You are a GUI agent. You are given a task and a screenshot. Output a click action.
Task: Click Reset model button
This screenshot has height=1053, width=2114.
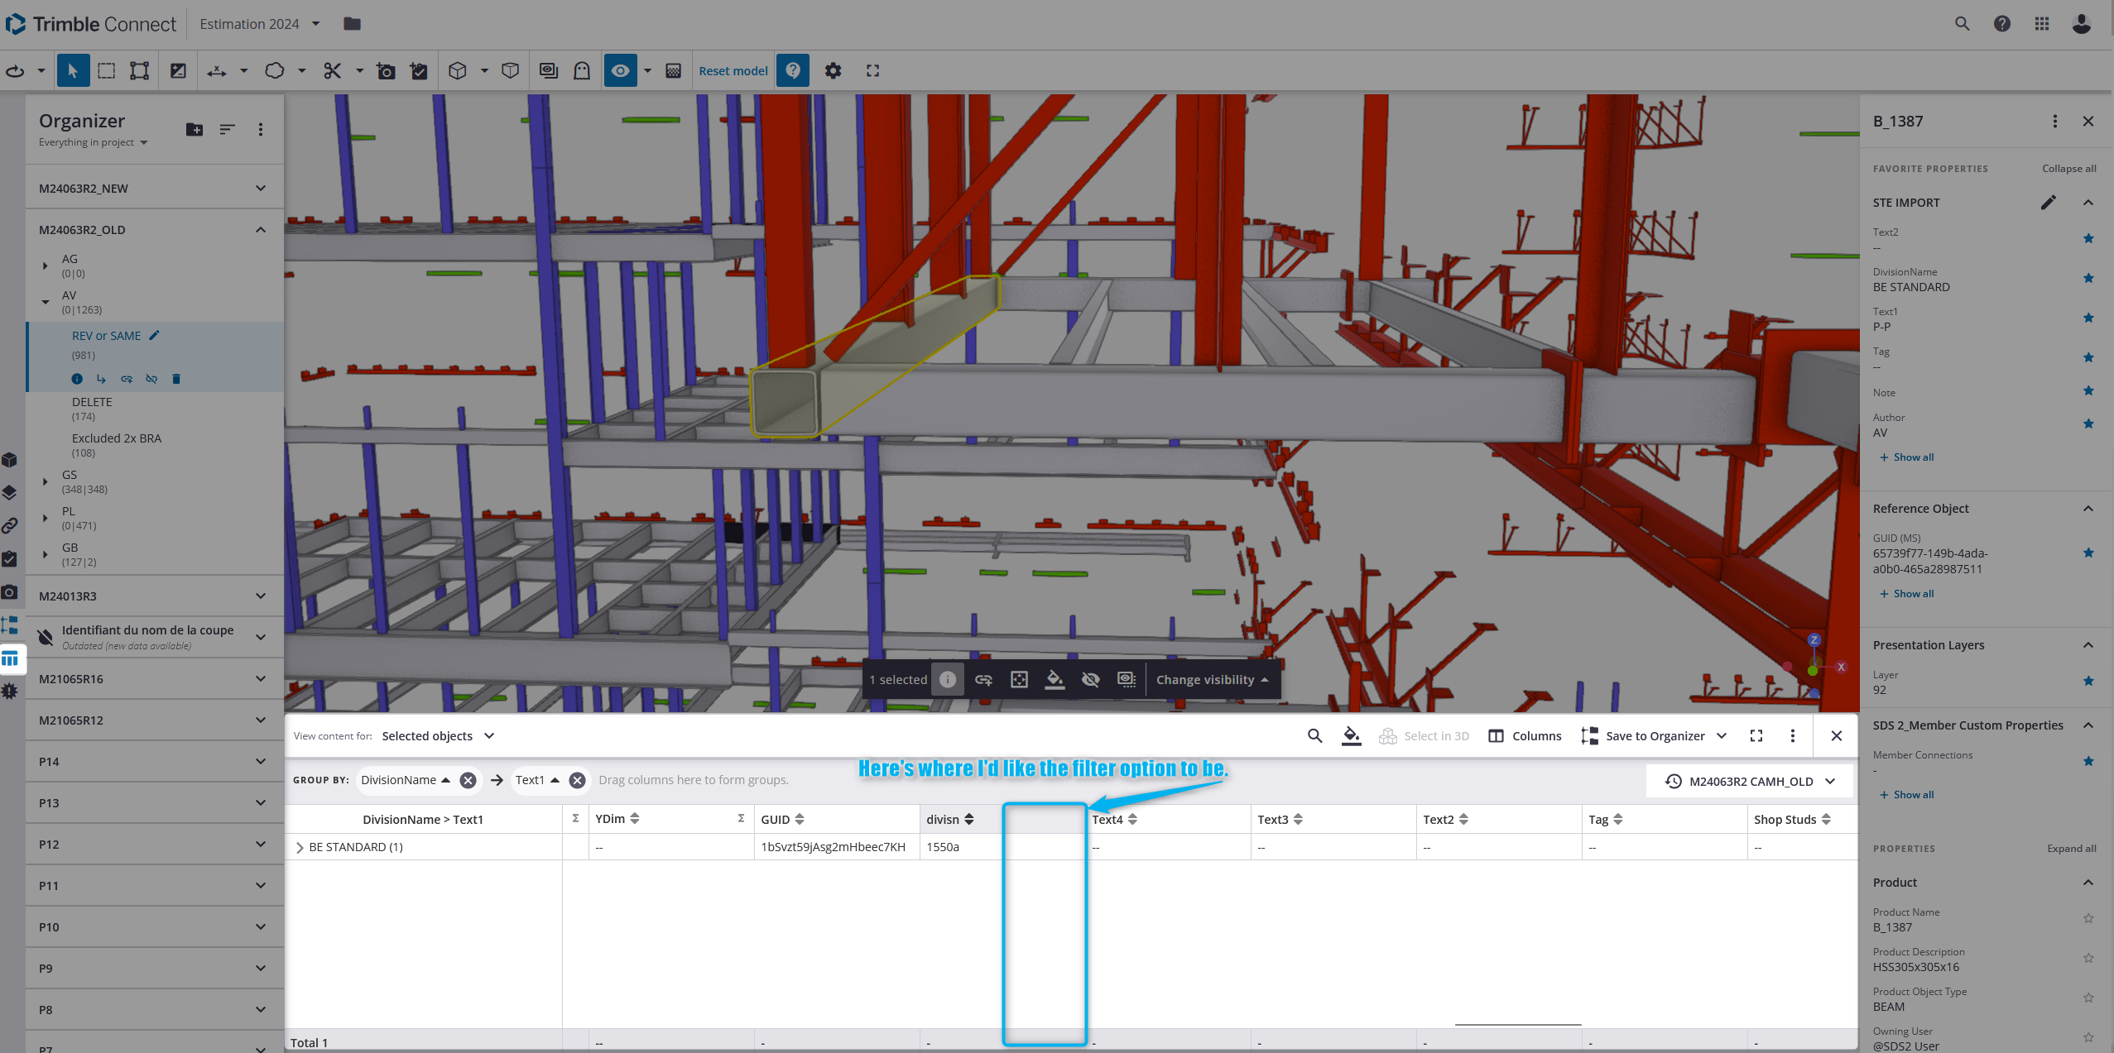pos(733,71)
